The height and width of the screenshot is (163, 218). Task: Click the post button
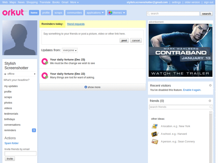[124, 40]
